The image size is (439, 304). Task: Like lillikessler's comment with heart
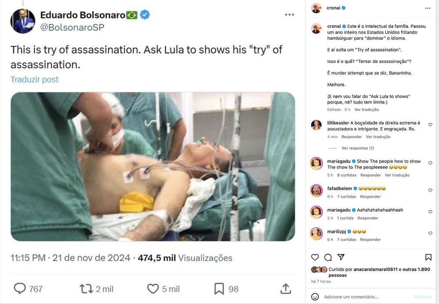[x=430, y=125]
